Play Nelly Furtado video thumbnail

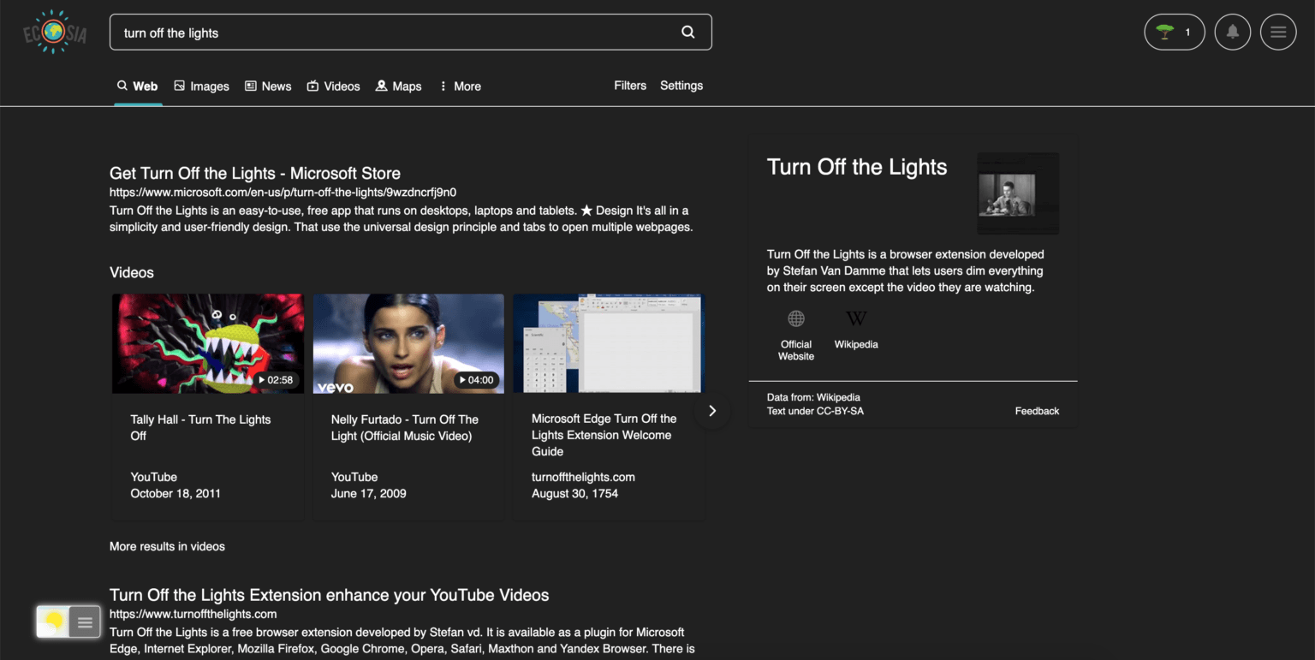(408, 343)
